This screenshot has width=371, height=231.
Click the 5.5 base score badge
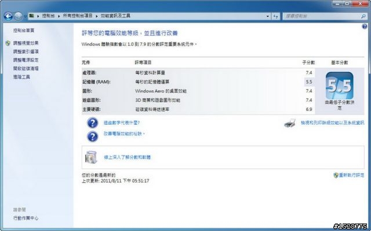coord(339,85)
